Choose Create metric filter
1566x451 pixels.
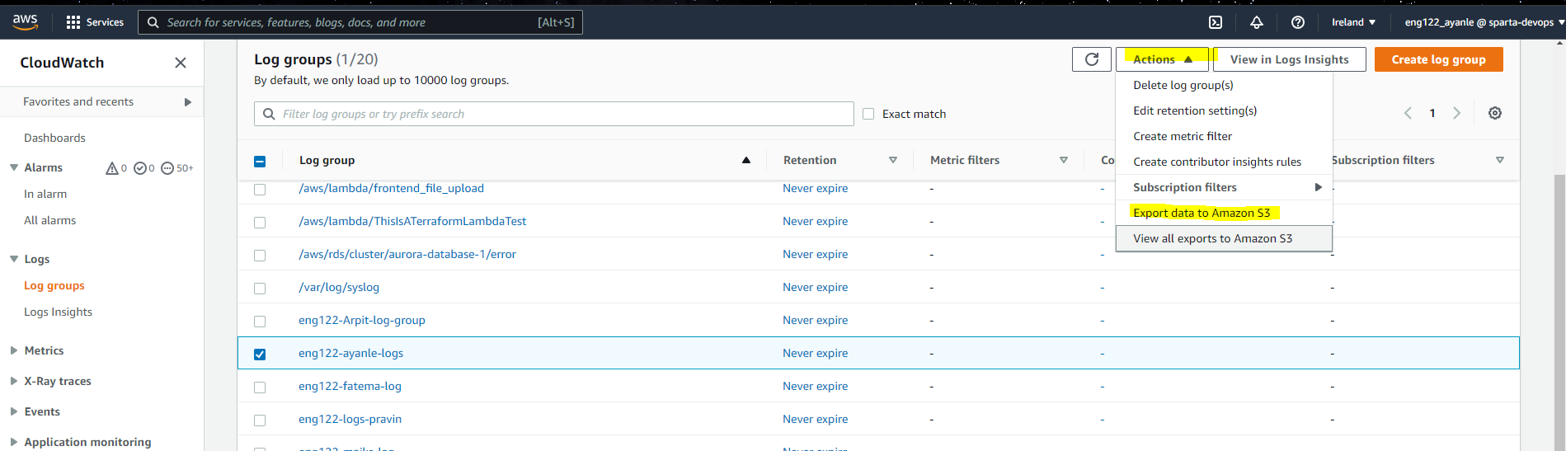(1224, 136)
